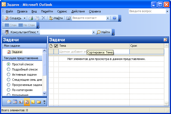171x114 pixels.
Task: Select the Следующие семь дней view
Action: tap(24, 80)
